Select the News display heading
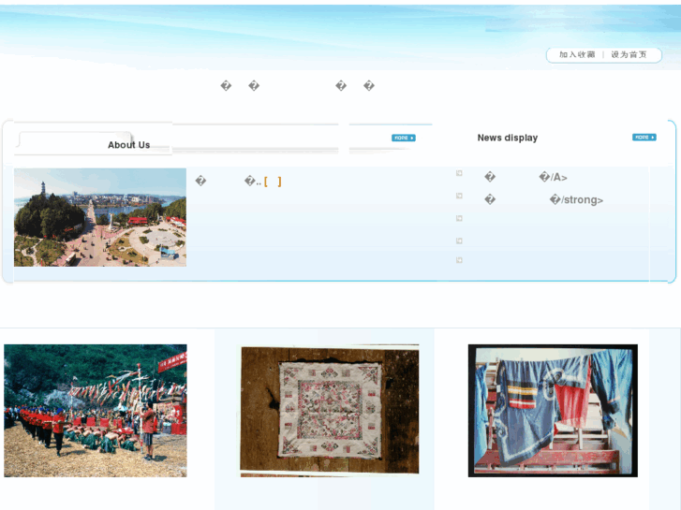681x510 pixels. pos(508,138)
